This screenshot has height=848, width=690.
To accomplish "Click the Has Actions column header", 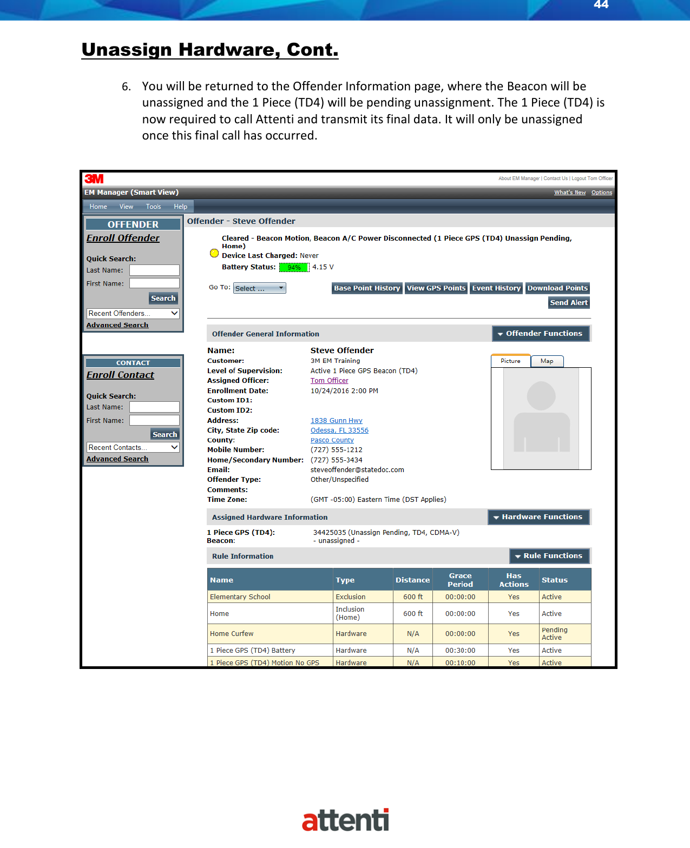I will [x=514, y=580].
